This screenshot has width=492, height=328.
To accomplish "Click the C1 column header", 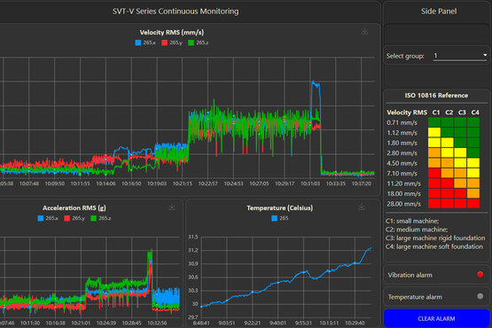I will tap(436, 113).
